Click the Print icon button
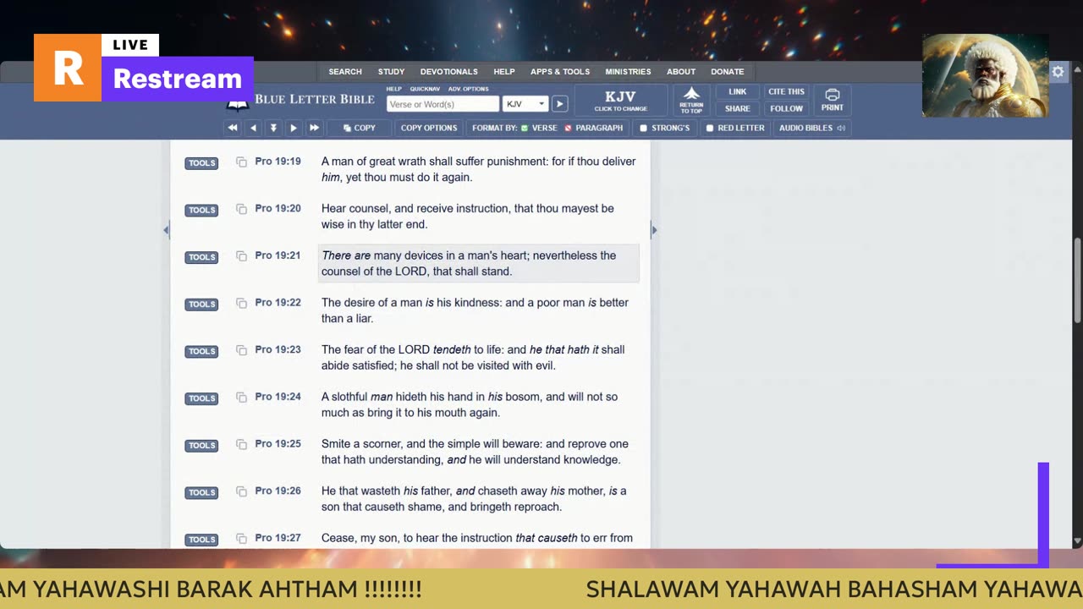1083x609 pixels. 833,100
